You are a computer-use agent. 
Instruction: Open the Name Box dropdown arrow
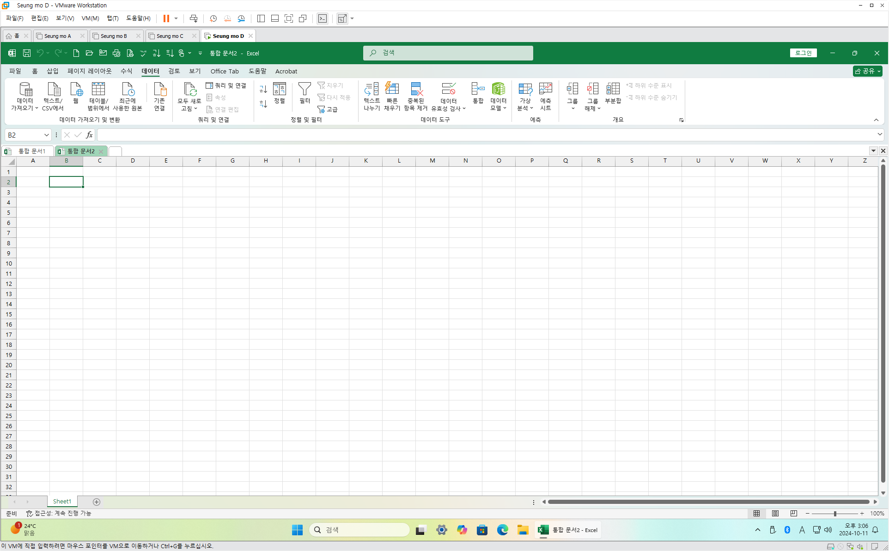(x=46, y=135)
